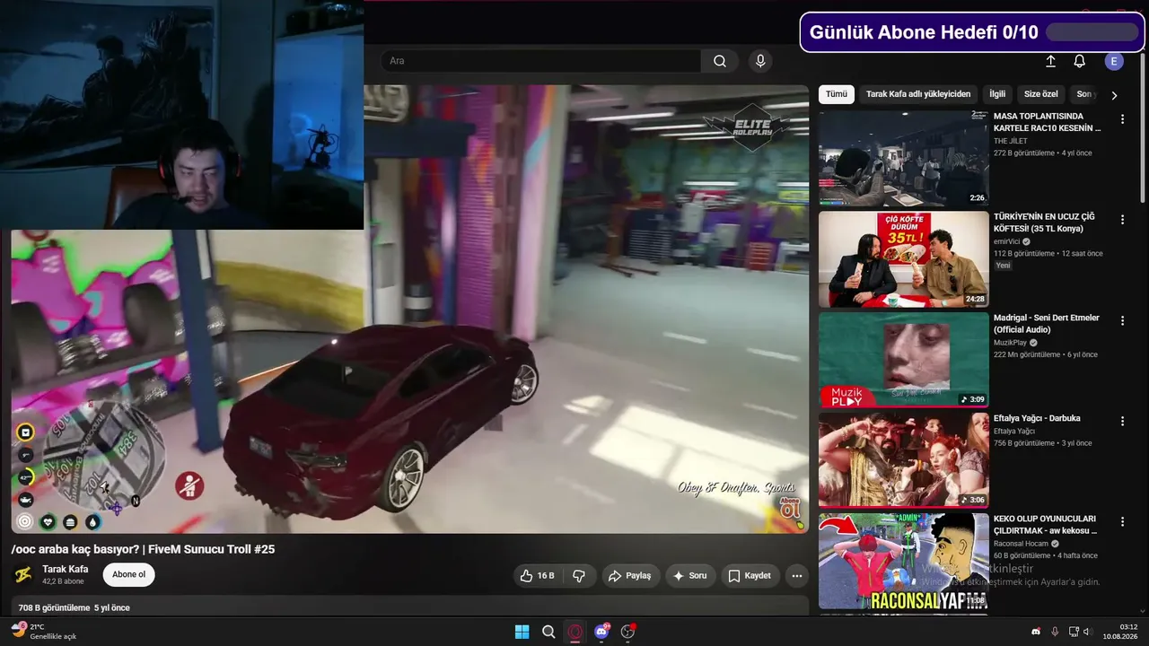Click the video player showing the red car
The width and height of the screenshot is (1149, 646).
pyautogui.click(x=410, y=310)
